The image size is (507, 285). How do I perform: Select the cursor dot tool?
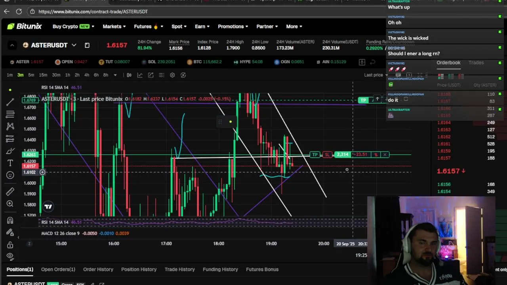[10, 90]
